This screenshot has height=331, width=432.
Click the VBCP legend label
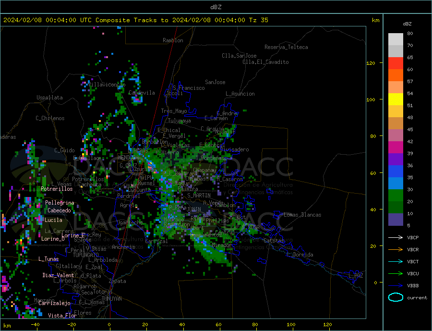(x=413, y=237)
